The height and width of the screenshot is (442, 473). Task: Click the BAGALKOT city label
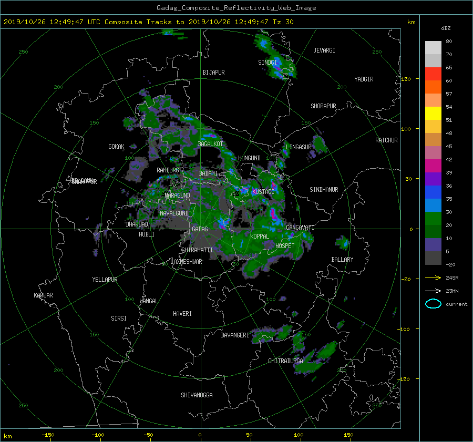[210, 144]
